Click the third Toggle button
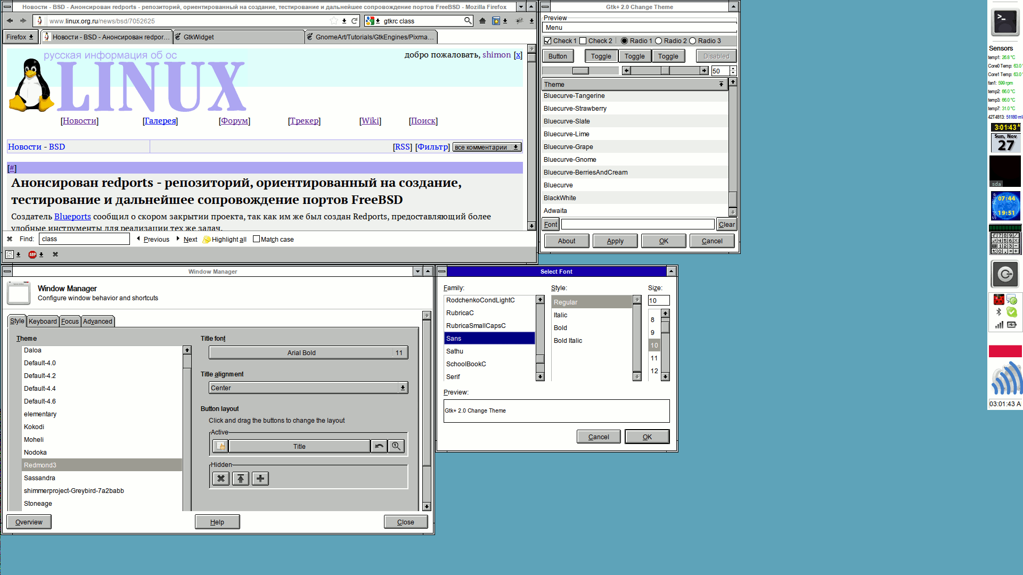 [x=668, y=56]
